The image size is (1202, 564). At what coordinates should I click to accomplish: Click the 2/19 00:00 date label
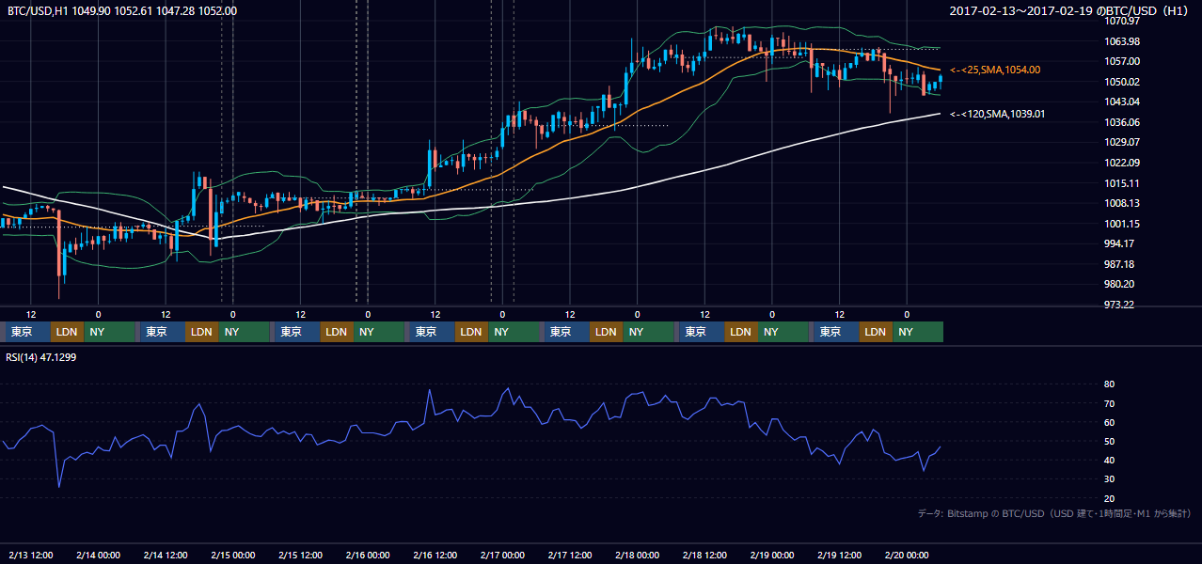pyautogui.click(x=771, y=555)
